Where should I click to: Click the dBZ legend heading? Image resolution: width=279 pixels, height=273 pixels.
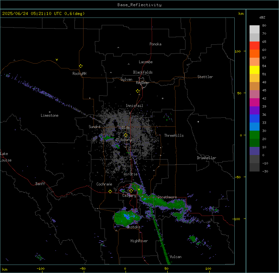[262, 18]
